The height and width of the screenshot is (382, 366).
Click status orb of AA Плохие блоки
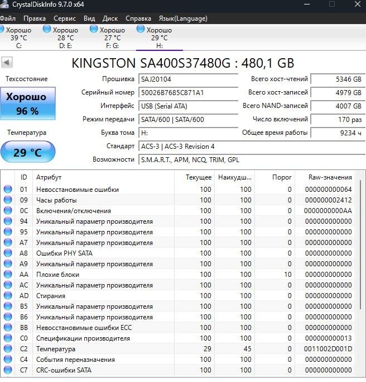click(x=8, y=274)
